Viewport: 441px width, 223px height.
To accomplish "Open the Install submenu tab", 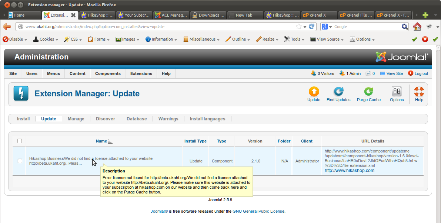I will click(x=23, y=119).
